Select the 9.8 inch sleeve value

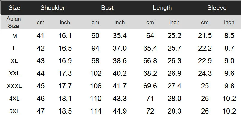pyautogui.click(x=229, y=86)
